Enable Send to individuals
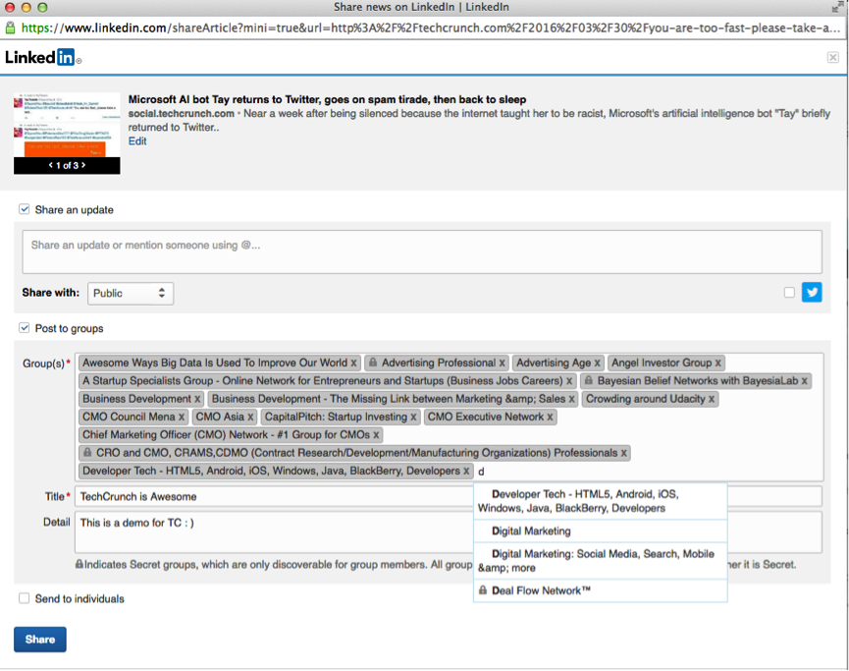Viewport: 849px width, 671px height. 25,598
